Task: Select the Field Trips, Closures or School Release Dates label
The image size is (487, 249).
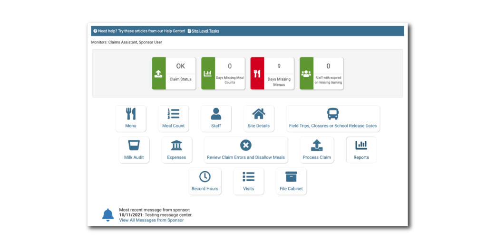Action: pyautogui.click(x=332, y=126)
